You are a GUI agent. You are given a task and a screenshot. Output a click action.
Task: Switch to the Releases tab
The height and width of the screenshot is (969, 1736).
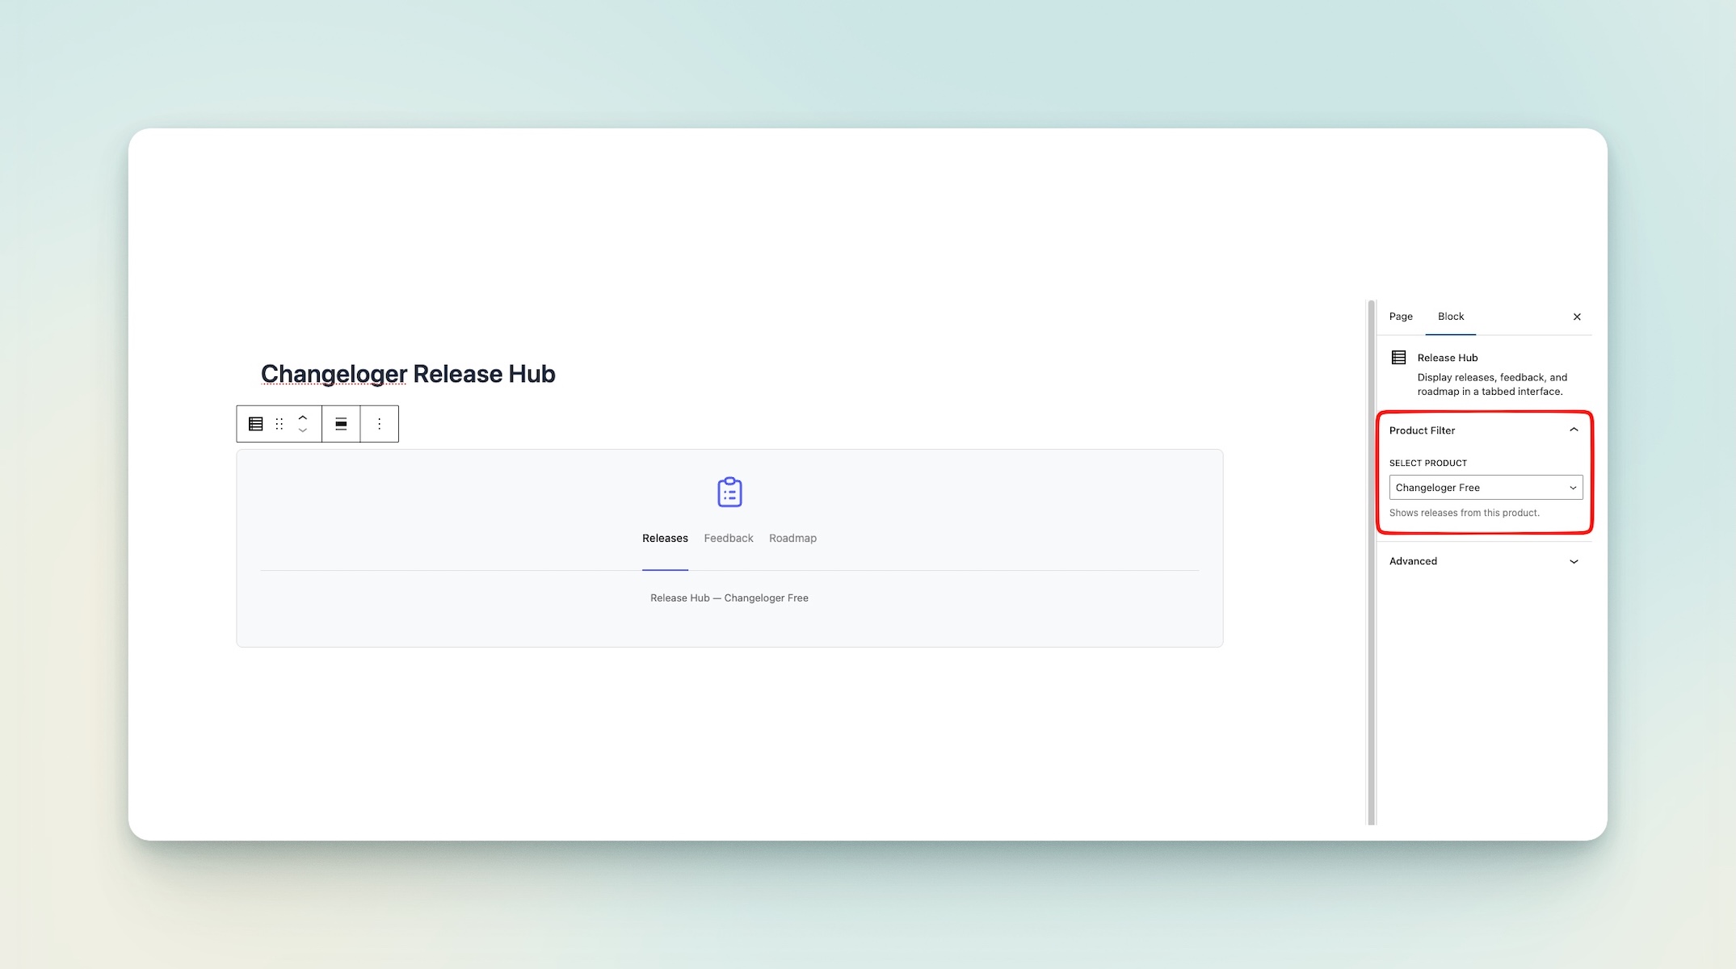(665, 538)
